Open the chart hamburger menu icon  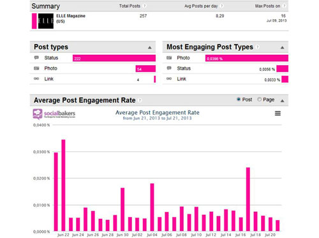(x=278, y=113)
